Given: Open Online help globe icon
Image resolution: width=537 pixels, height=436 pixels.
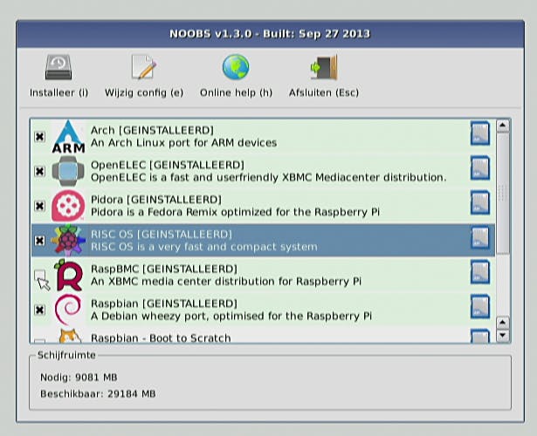Looking at the screenshot, I should 236,67.
